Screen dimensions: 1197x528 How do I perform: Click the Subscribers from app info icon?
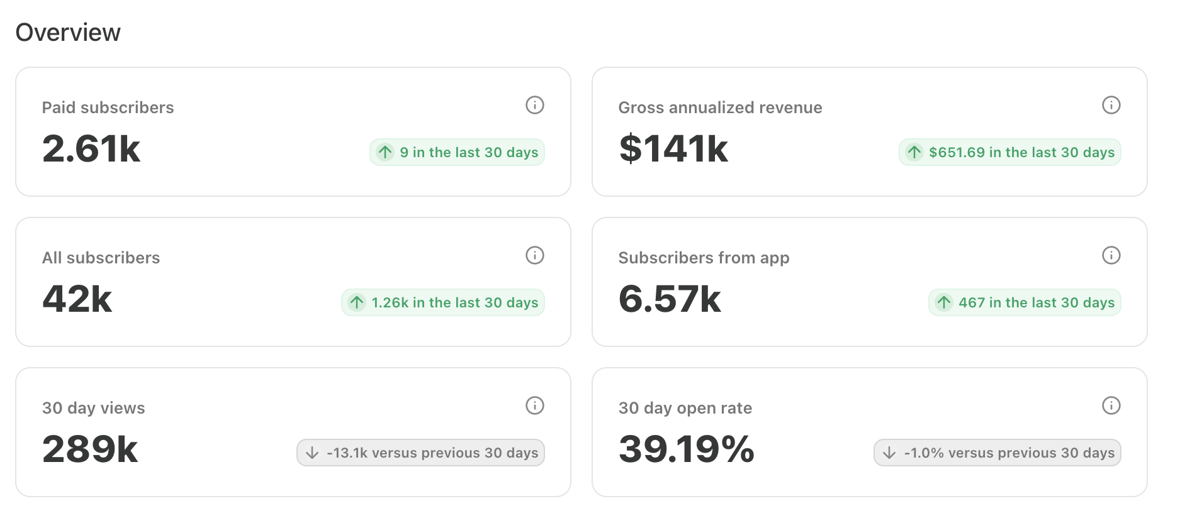pos(1111,255)
